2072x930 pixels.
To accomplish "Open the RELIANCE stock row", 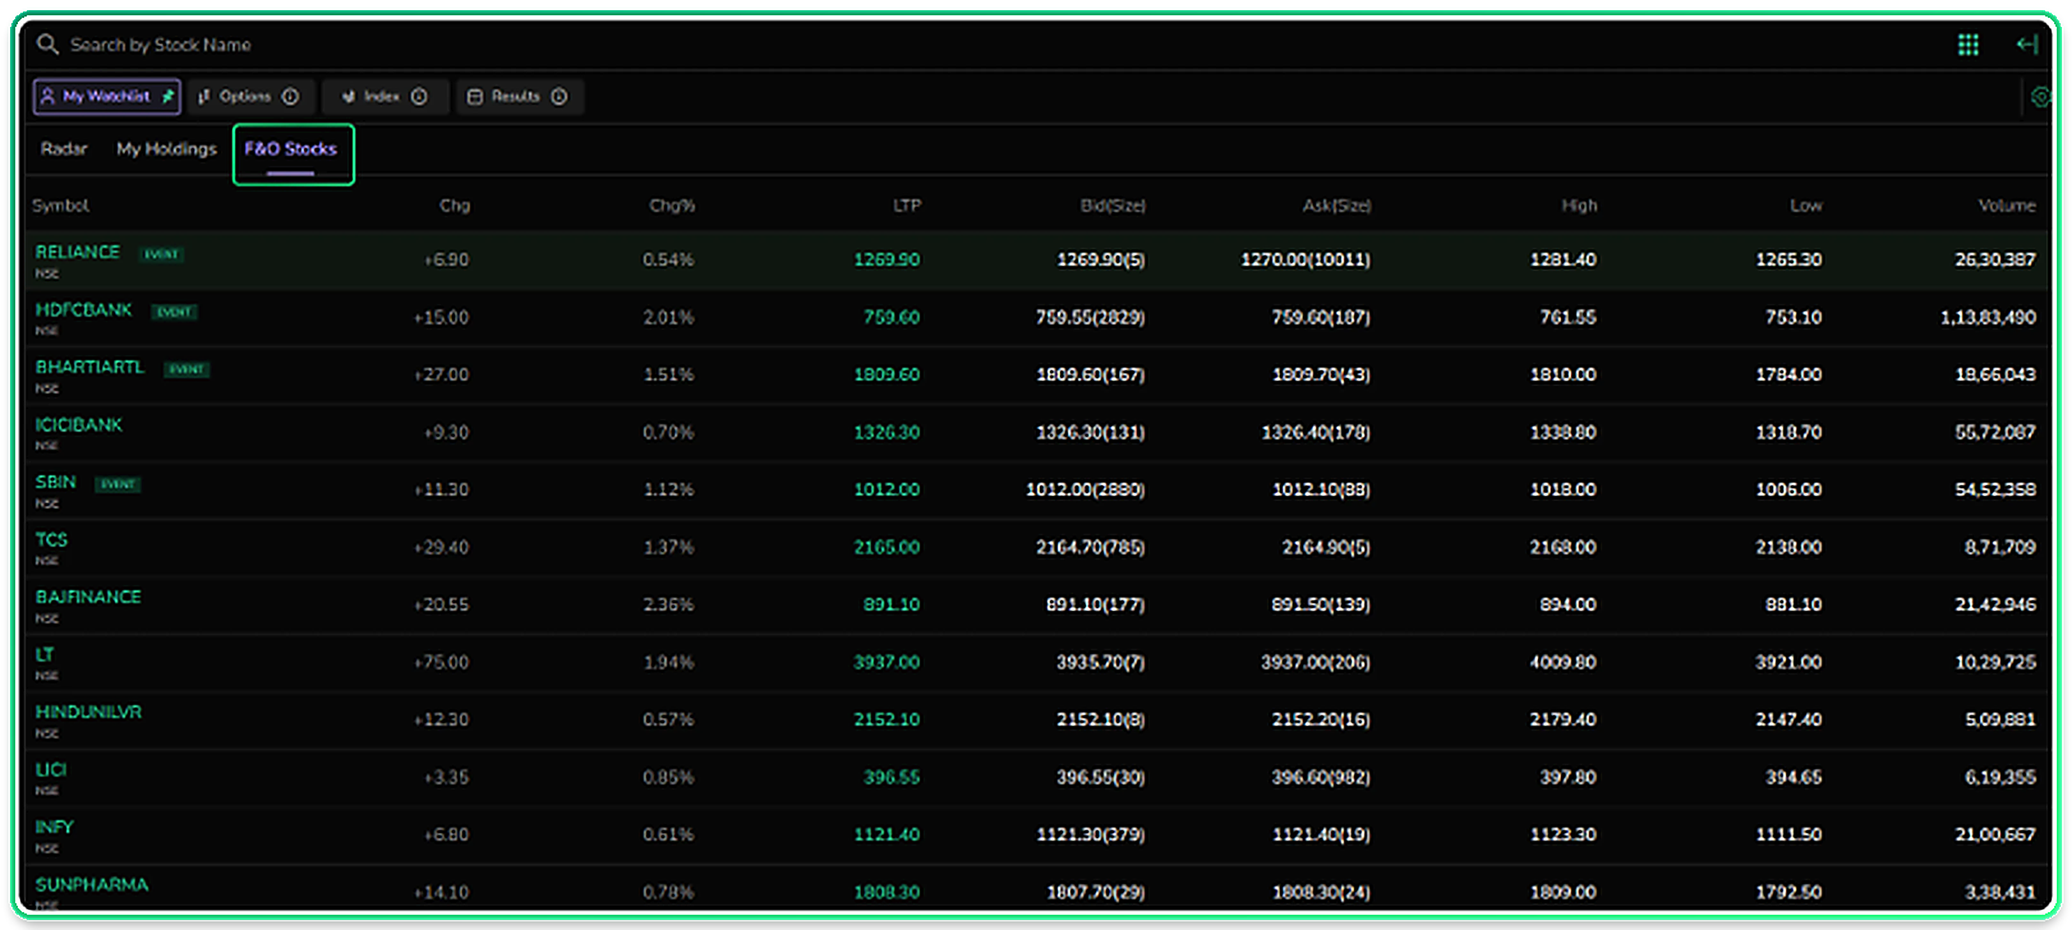I will [1037, 260].
